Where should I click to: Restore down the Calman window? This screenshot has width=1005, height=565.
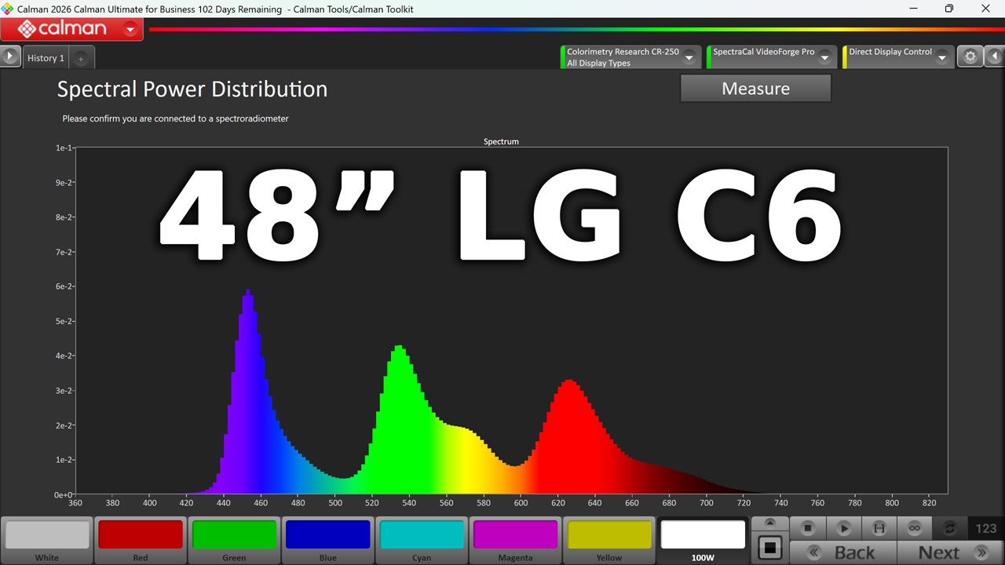click(949, 9)
